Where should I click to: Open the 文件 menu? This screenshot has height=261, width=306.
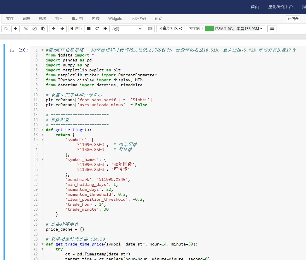10,18
